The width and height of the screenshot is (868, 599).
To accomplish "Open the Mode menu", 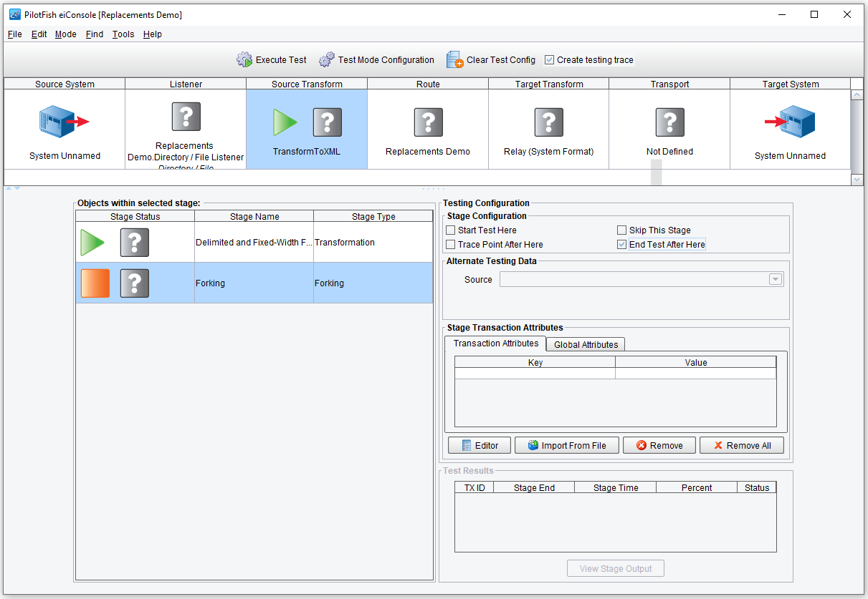I will click(x=66, y=34).
